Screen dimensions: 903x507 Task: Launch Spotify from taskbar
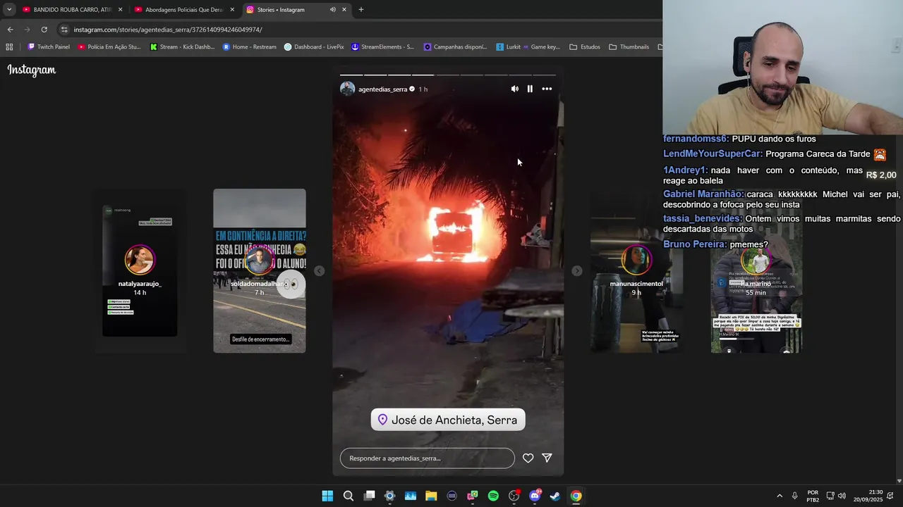pos(493,496)
